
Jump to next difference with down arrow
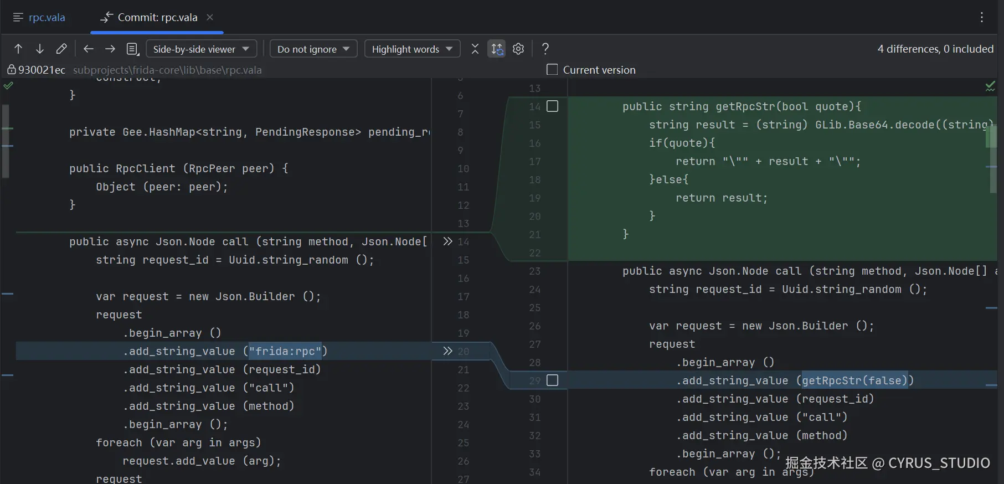(x=40, y=49)
